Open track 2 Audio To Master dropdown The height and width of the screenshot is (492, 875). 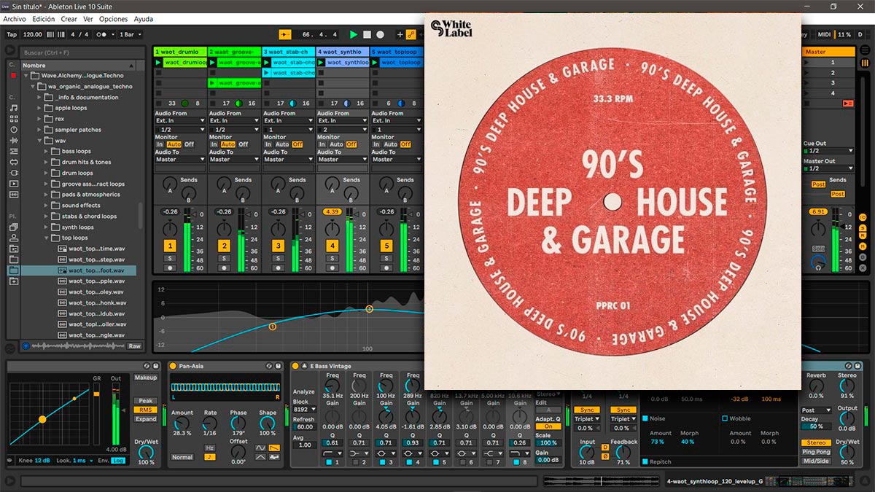(234, 160)
